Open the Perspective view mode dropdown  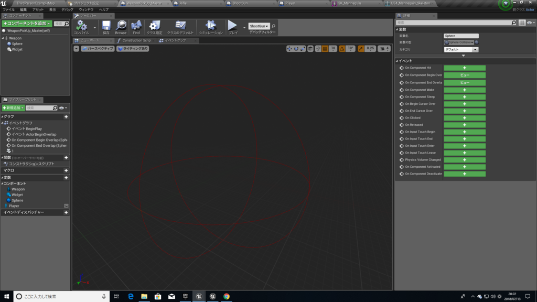point(98,49)
